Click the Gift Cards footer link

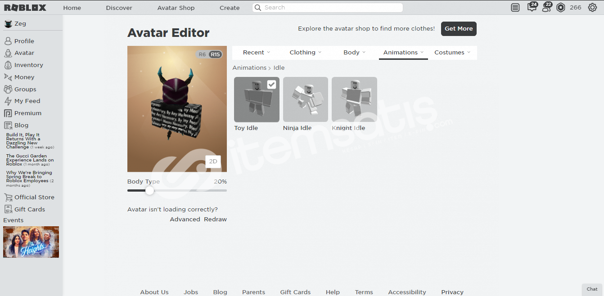pyautogui.click(x=295, y=292)
